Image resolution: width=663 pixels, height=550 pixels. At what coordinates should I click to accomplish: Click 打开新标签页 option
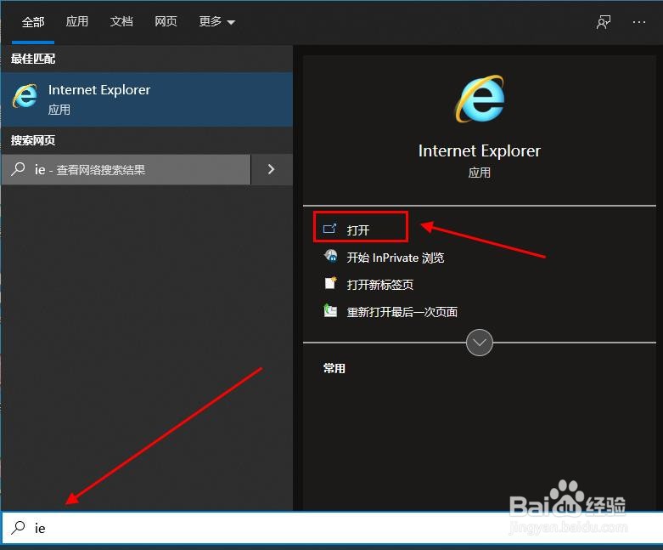[x=379, y=285]
